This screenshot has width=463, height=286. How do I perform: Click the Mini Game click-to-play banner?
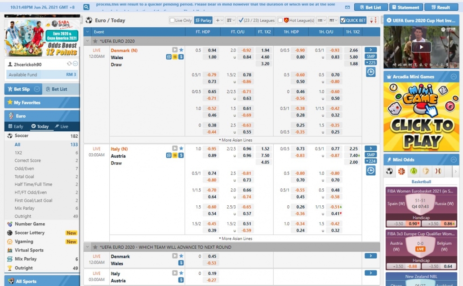pyautogui.click(x=421, y=117)
